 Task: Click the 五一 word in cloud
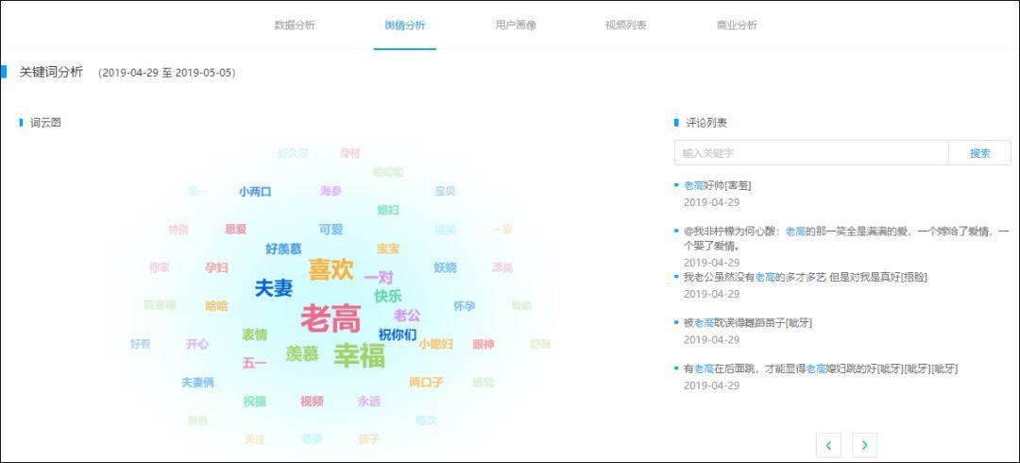254,364
